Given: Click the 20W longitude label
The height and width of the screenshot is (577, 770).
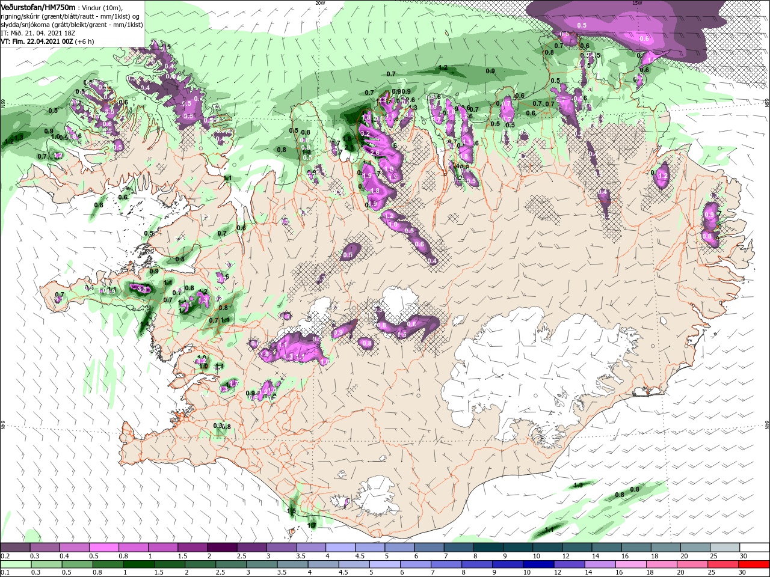Looking at the screenshot, I should pyautogui.click(x=320, y=3).
